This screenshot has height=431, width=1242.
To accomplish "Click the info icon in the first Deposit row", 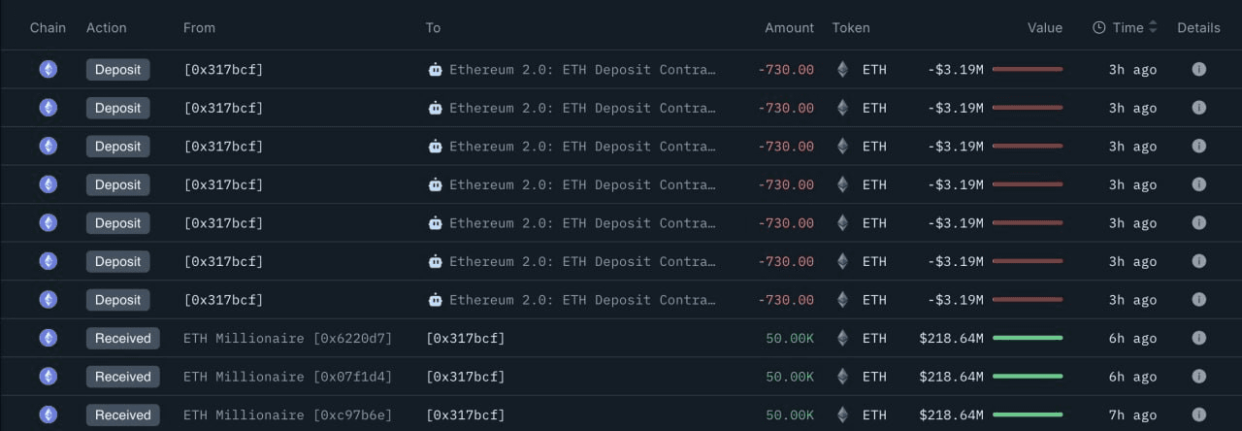I will point(1198,69).
